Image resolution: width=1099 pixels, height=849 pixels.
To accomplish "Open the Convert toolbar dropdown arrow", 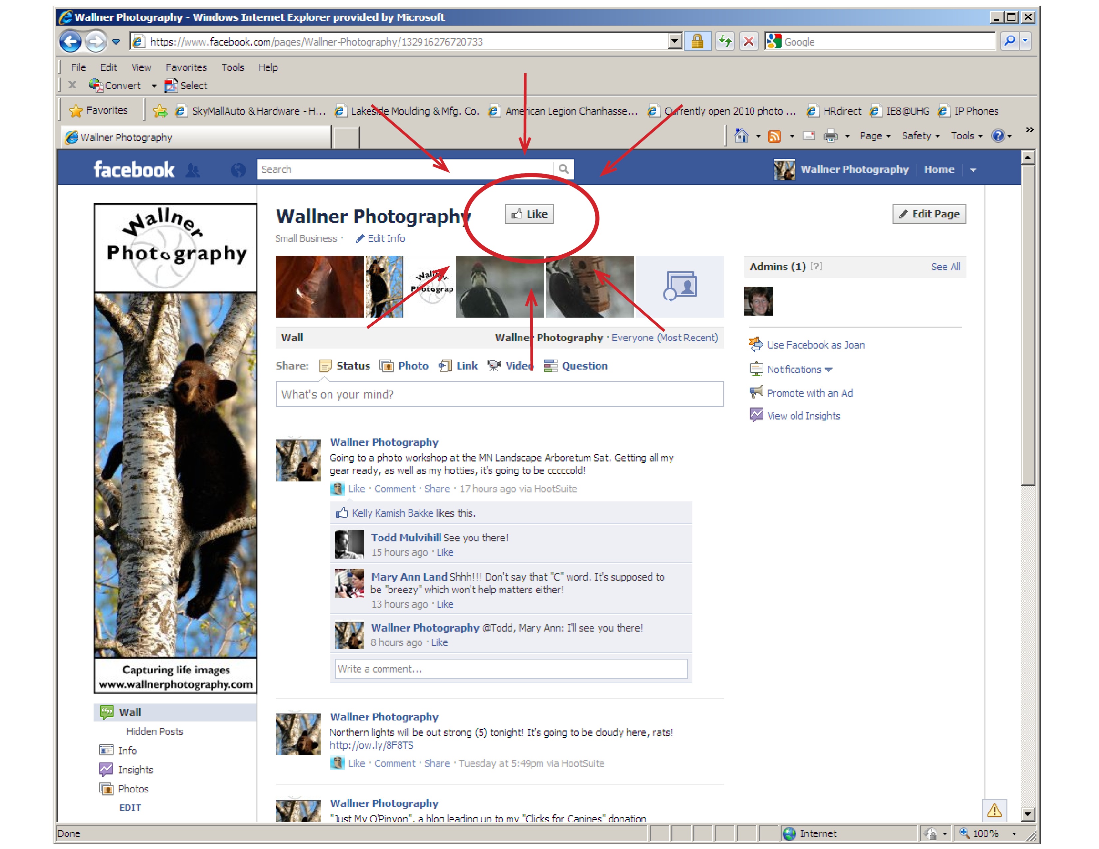I will (x=154, y=86).
